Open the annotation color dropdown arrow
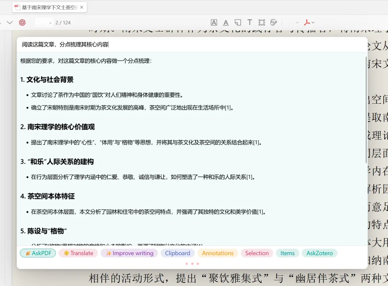Screen dimensions: 388x286 297,23
